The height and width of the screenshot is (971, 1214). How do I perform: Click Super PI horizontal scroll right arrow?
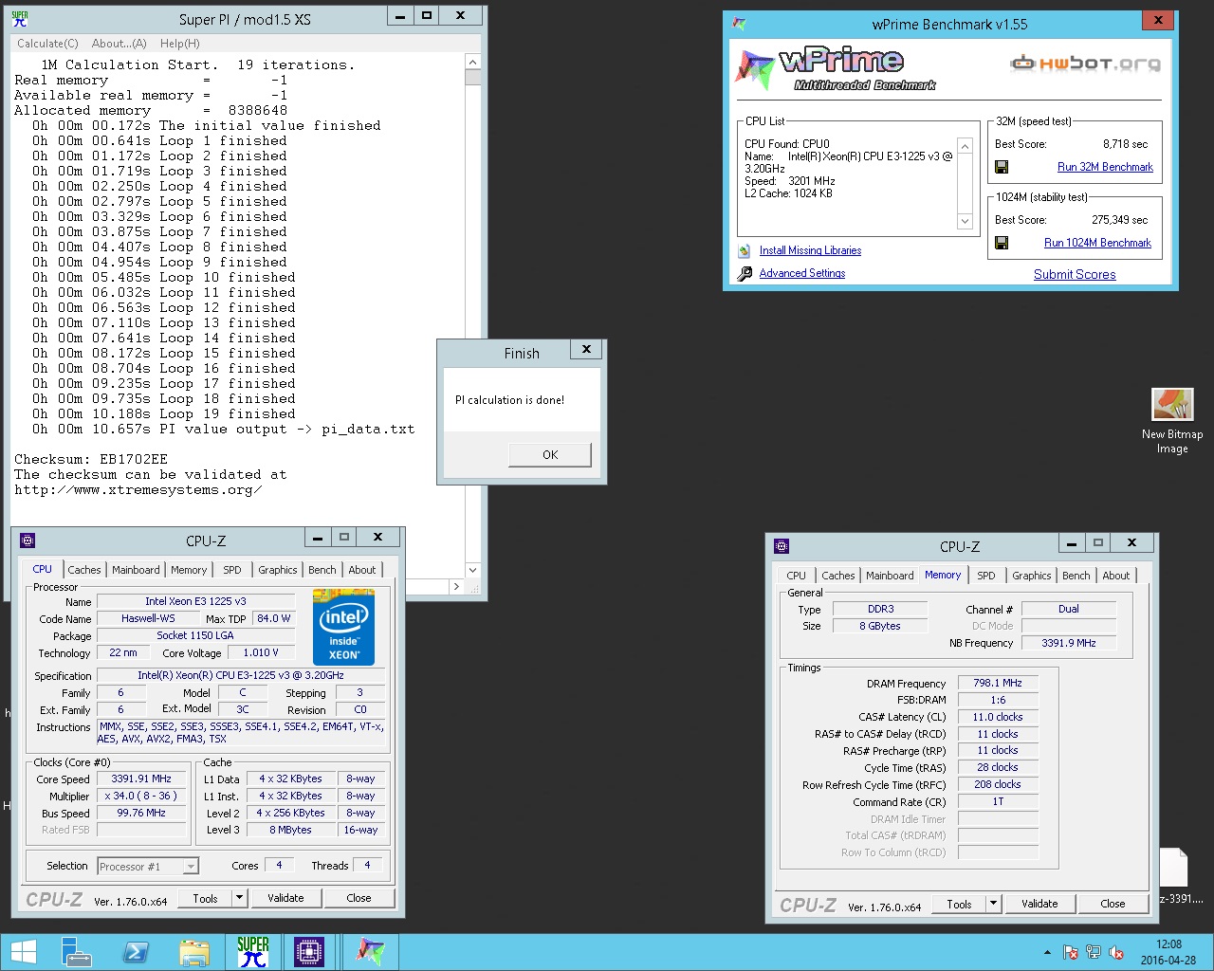[x=456, y=586]
